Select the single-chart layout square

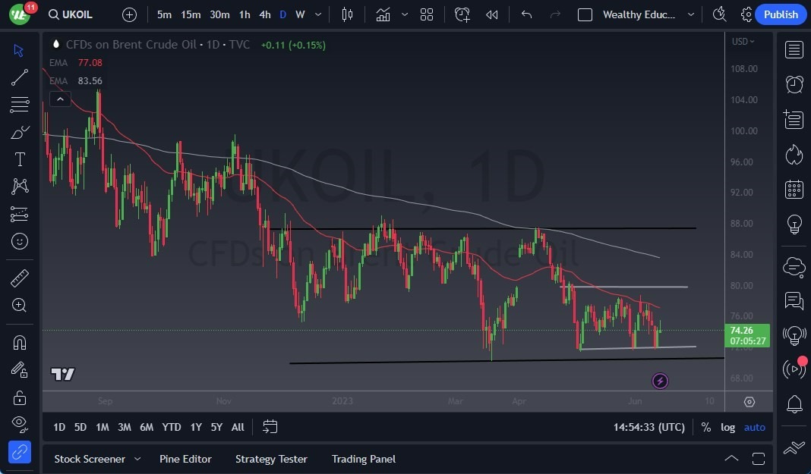(x=585, y=14)
